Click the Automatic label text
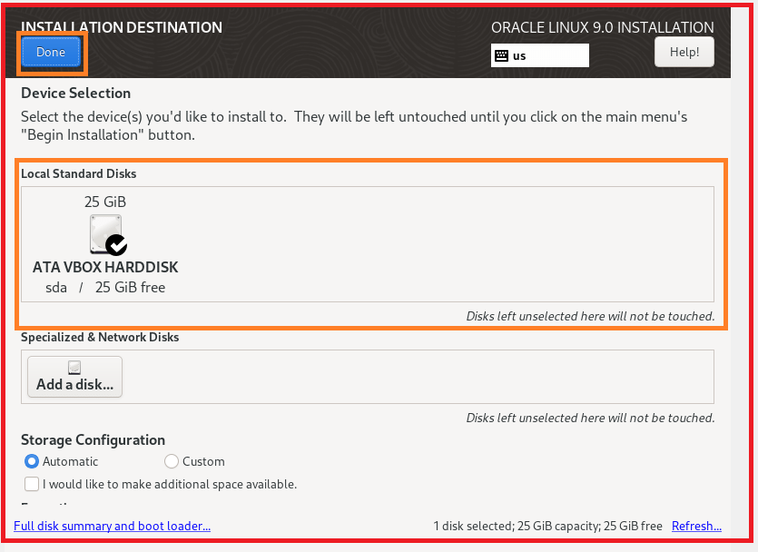The height and width of the screenshot is (552, 758). (70, 461)
